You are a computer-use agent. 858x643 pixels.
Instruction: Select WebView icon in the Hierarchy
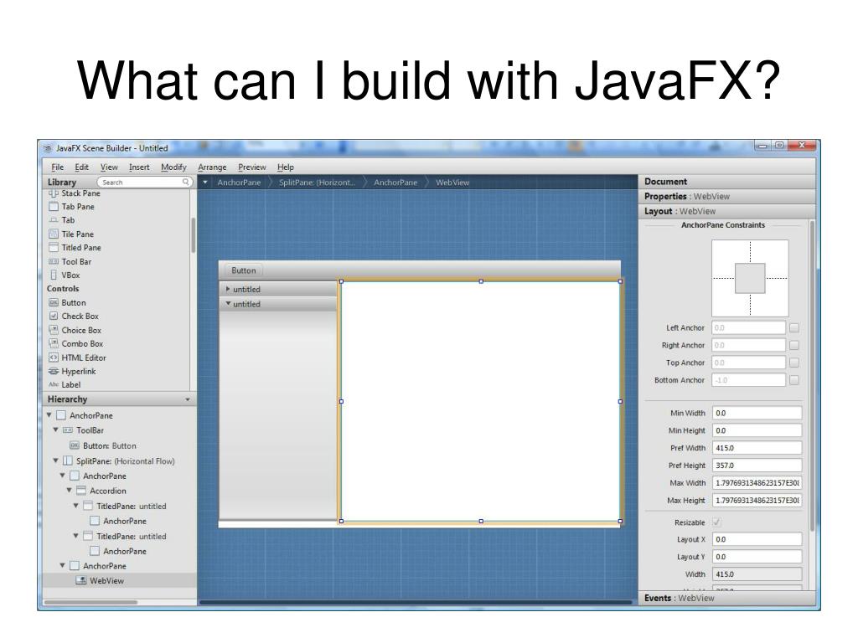[x=81, y=581]
